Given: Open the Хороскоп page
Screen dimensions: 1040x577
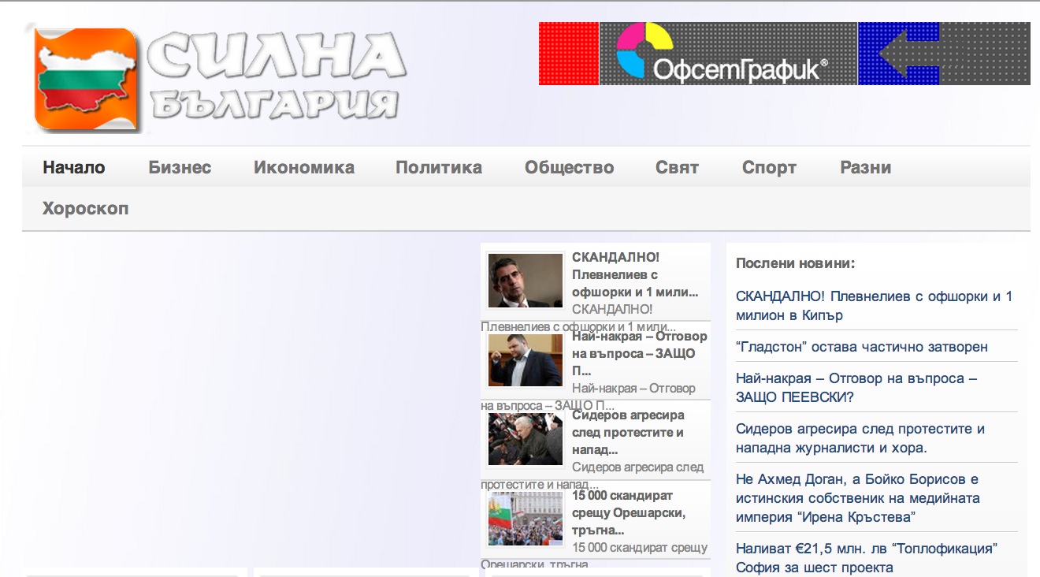Looking at the screenshot, I should 85,209.
